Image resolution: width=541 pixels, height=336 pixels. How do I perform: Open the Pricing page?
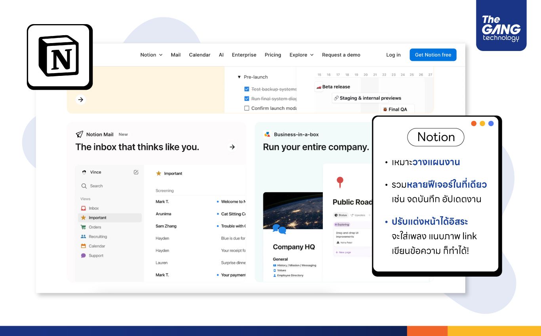click(x=273, y=55)
